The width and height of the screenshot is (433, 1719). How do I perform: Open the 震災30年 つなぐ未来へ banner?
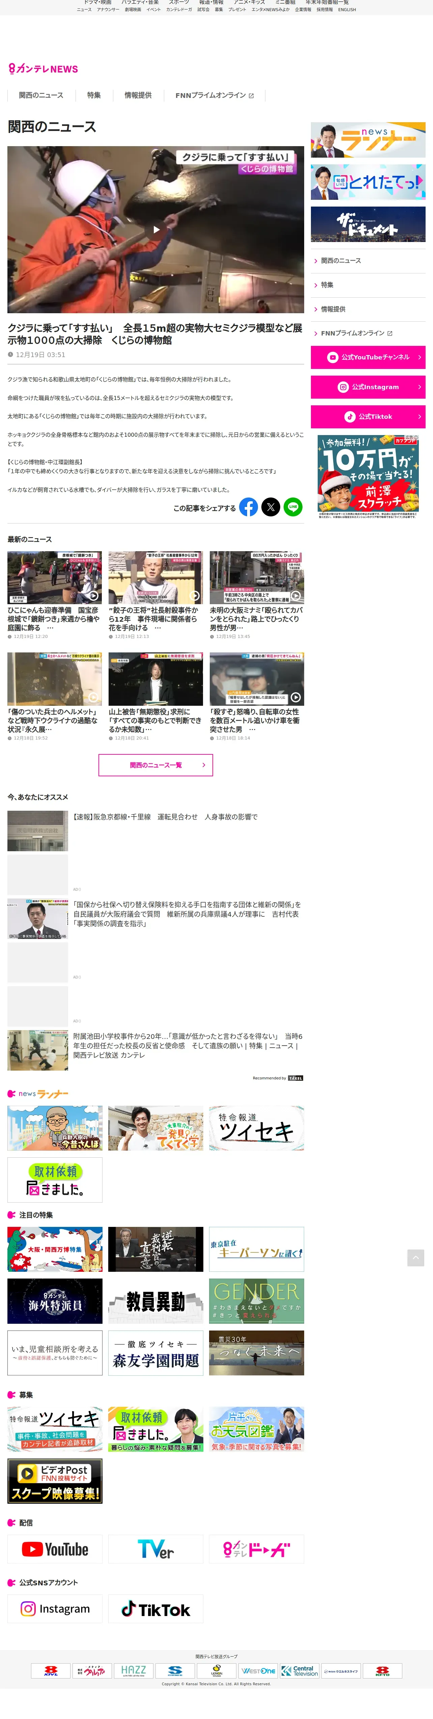pyautogui.click(x=257, y=1353)
